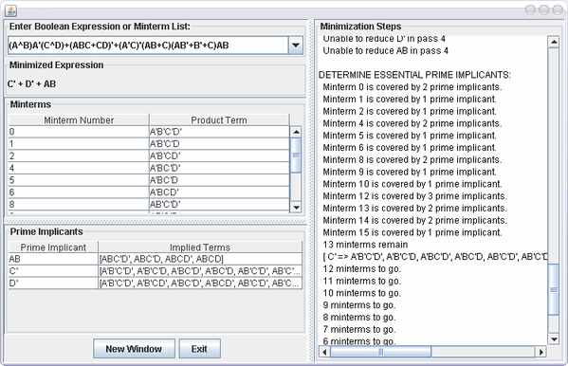
Task: Click Minterms table scroll up arrow
Action: (x=296, y=132)
